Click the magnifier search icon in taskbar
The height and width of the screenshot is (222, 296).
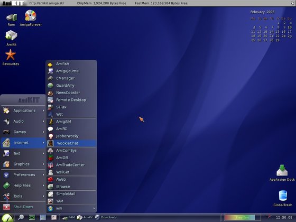(21, 217)
